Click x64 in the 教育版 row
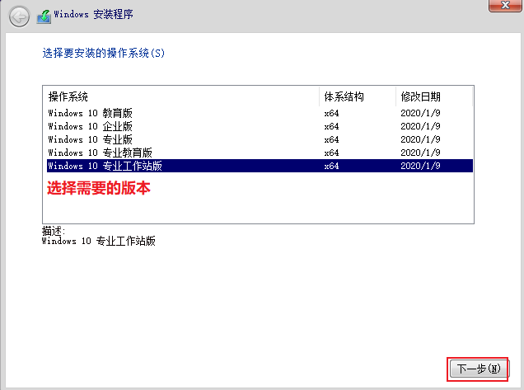This screenshot has width=524, height=390. click(x=331, y=114)
